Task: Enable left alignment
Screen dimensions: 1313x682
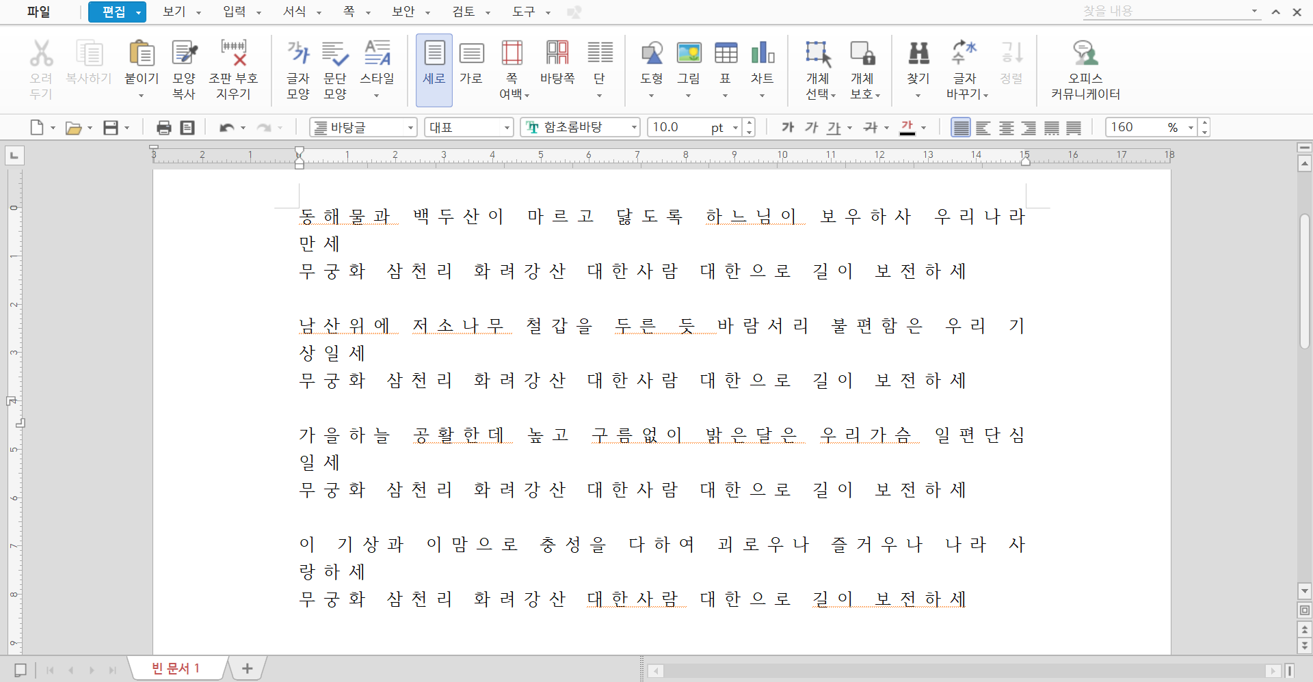Action: (983, 127)
